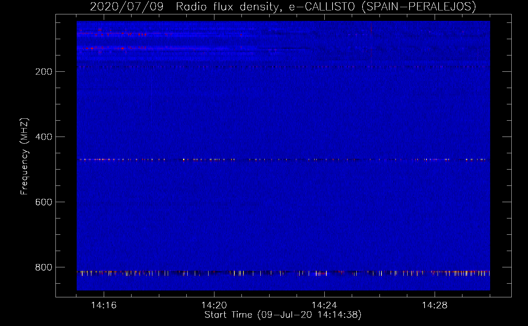
Task: Click the 600 frequency tick label
Action: pyautogui.click(x=44, y=202)
